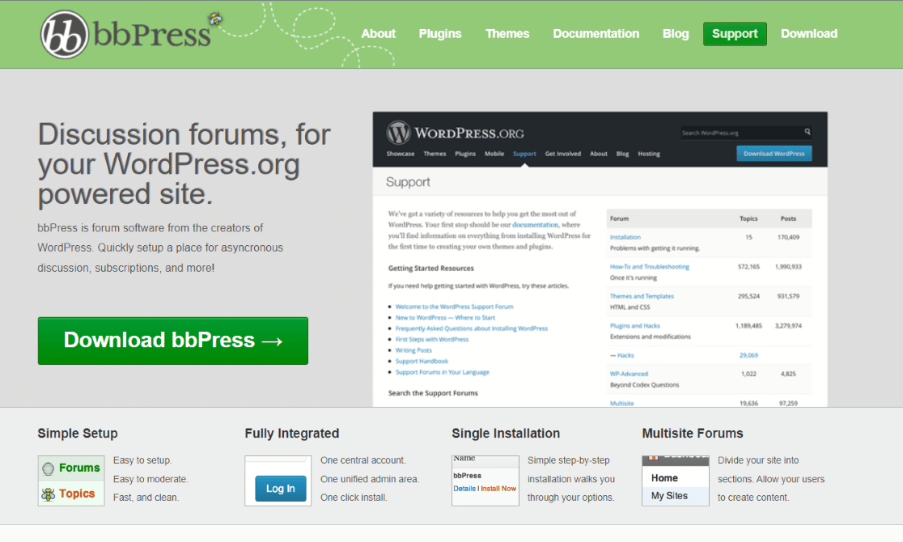Select Themes in the green navigation bar
The height and width of the screenshot is (542, 903).
(x=507, y=34)
